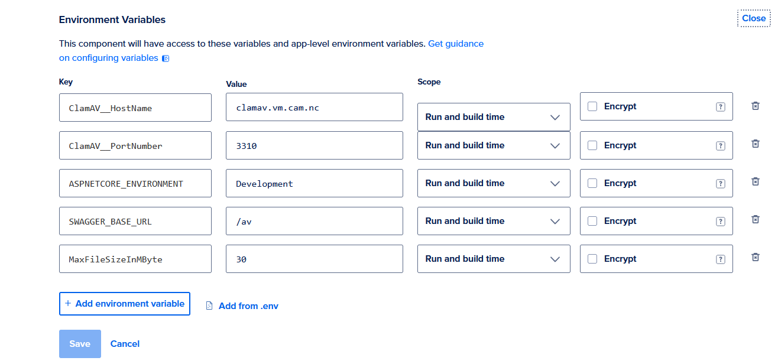778x364 pixels.
Task: Open scope dropdown for ClamAV__HostName
Action: 493,117
